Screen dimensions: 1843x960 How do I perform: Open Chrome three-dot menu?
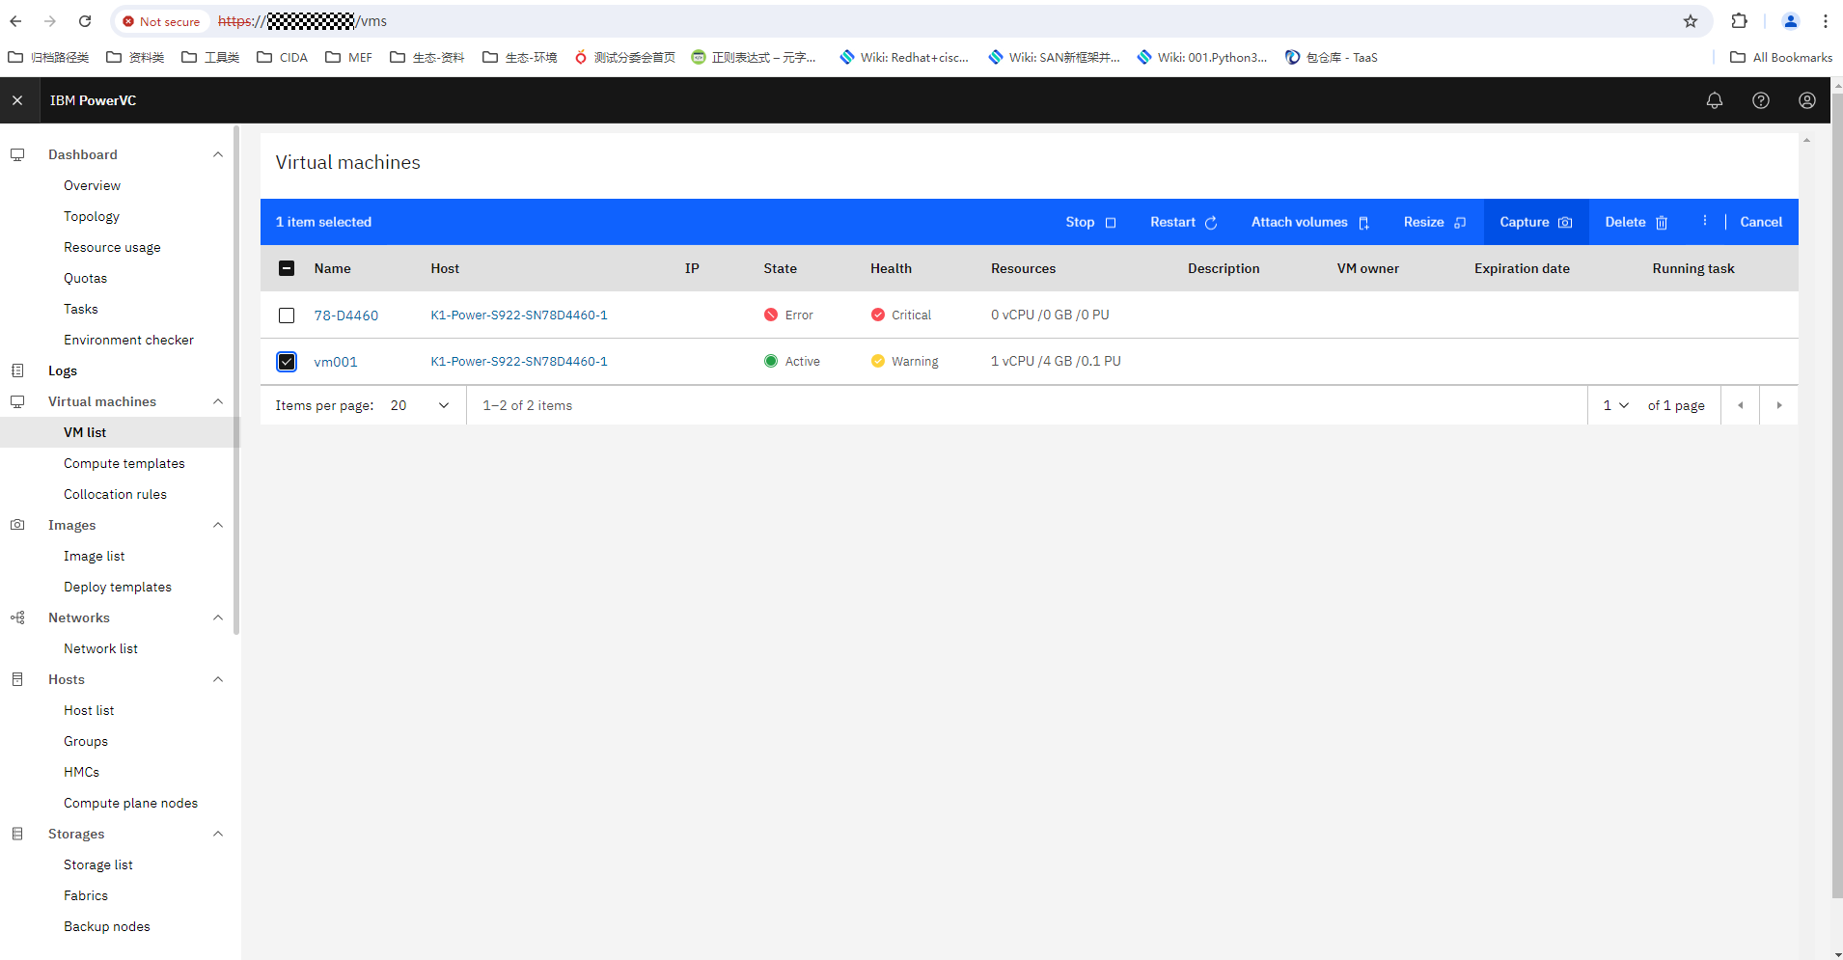tap(1826, 21)
